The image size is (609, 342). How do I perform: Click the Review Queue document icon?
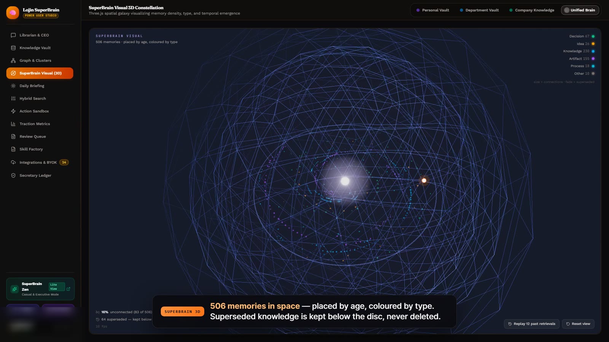13,136
